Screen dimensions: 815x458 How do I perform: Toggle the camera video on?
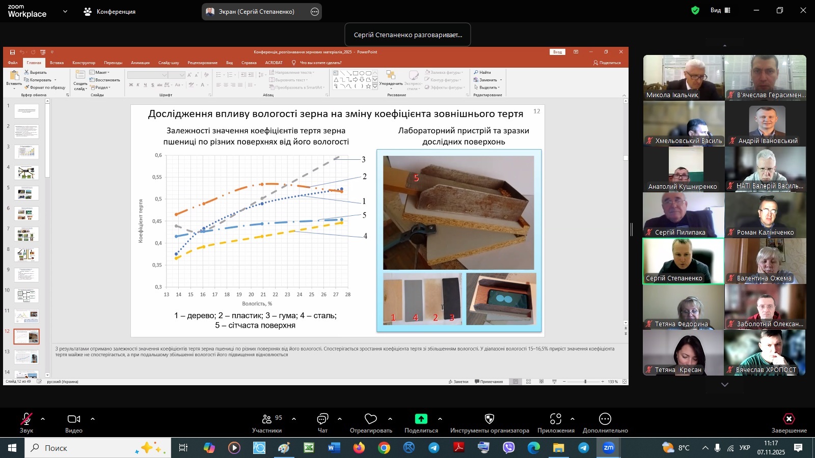[74, 419]
